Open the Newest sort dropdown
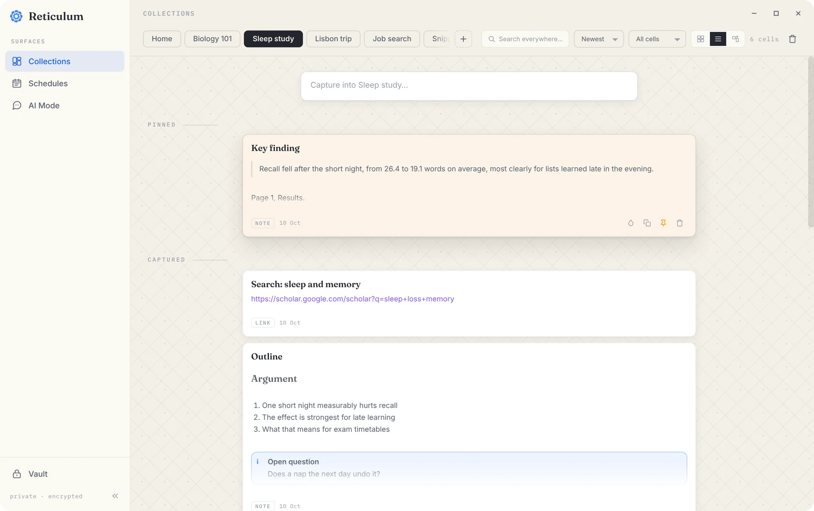This screenshot has height=511, width=814. click(x=599, y=39)
